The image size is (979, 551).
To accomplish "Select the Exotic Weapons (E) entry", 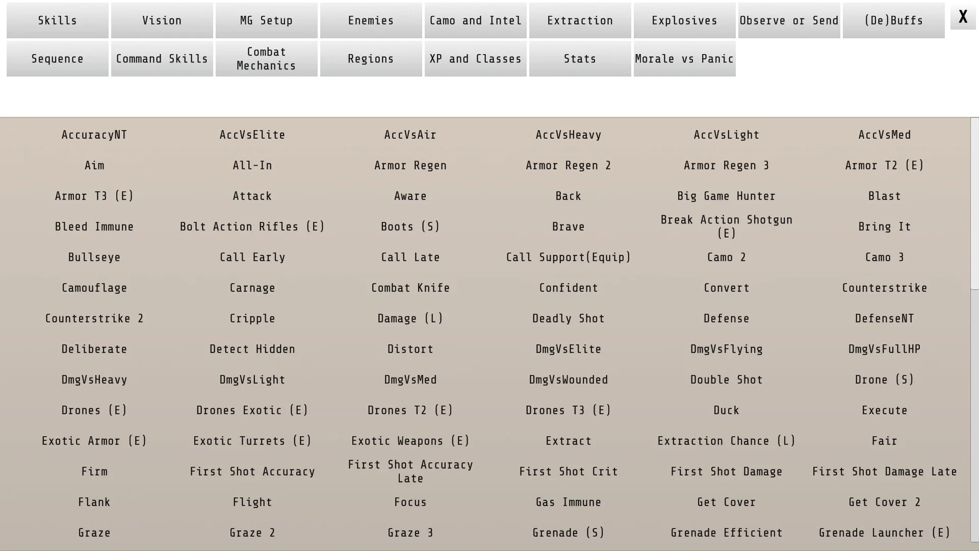I will 410,441.
